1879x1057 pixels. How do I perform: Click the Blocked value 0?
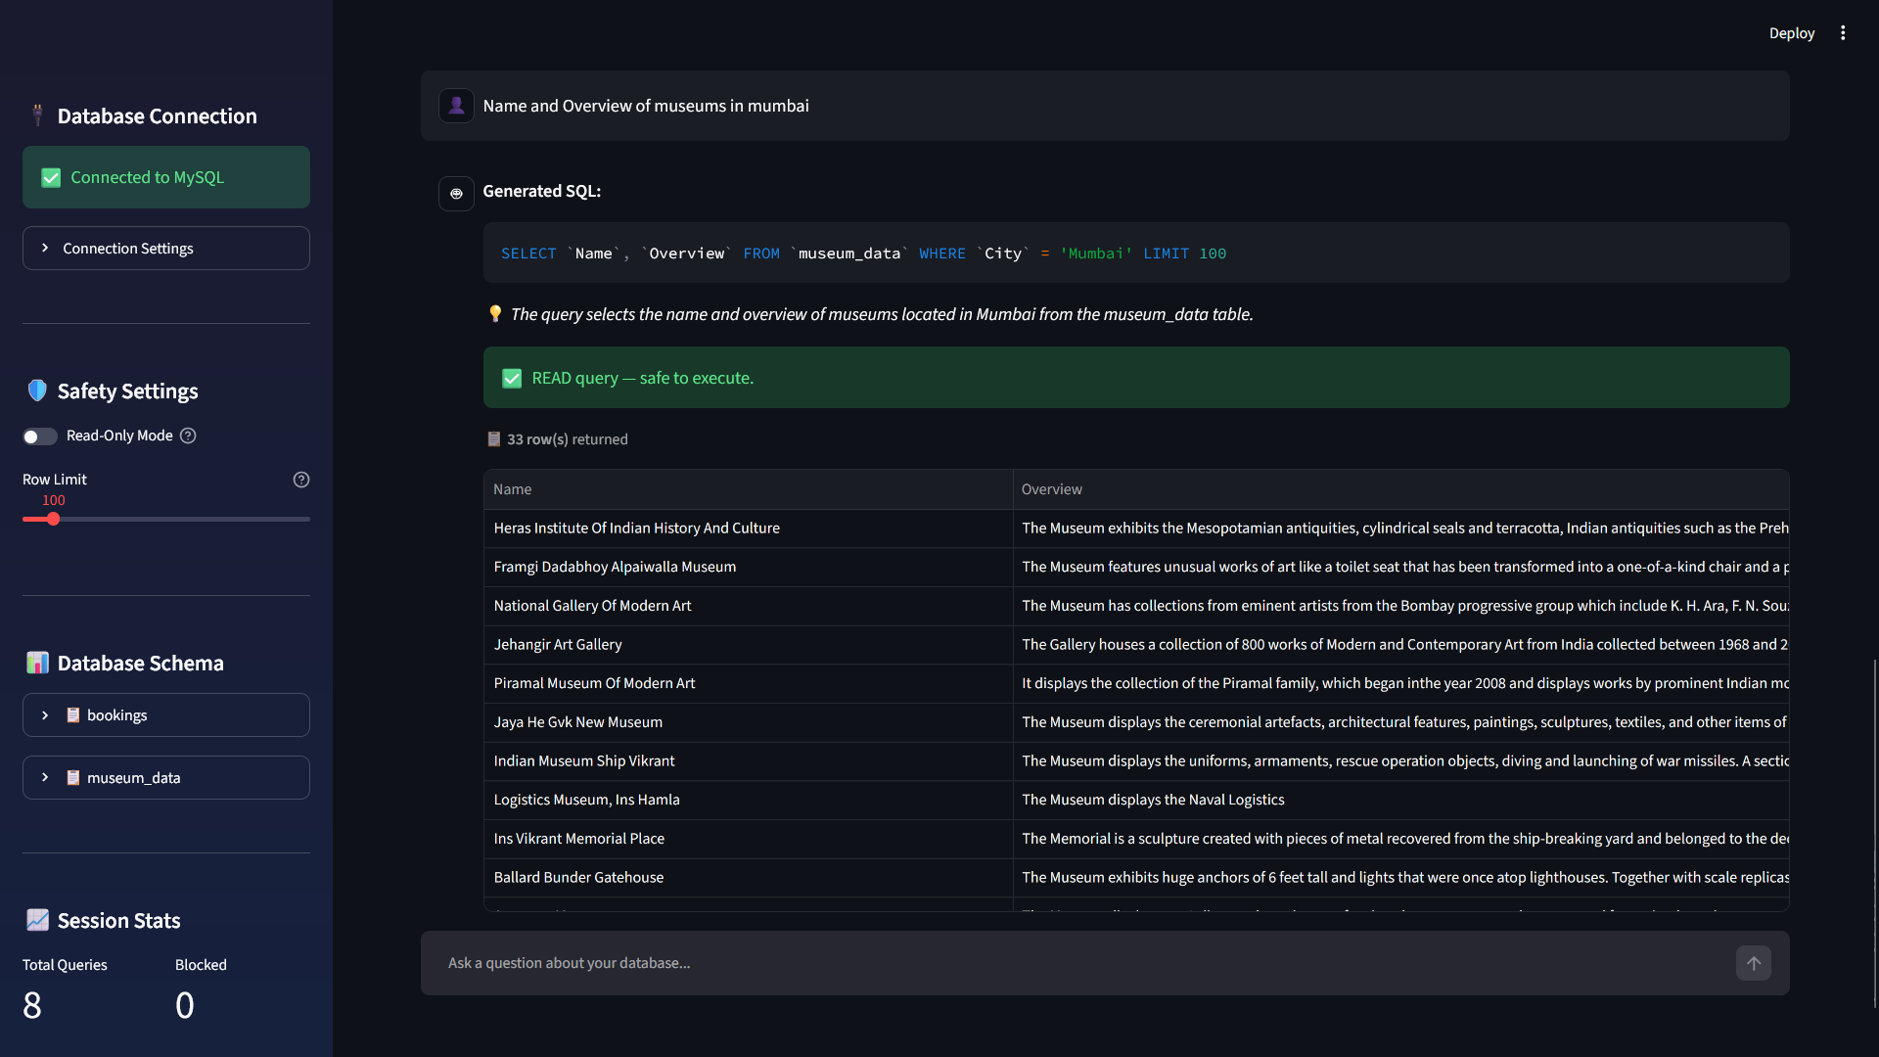185,1005
